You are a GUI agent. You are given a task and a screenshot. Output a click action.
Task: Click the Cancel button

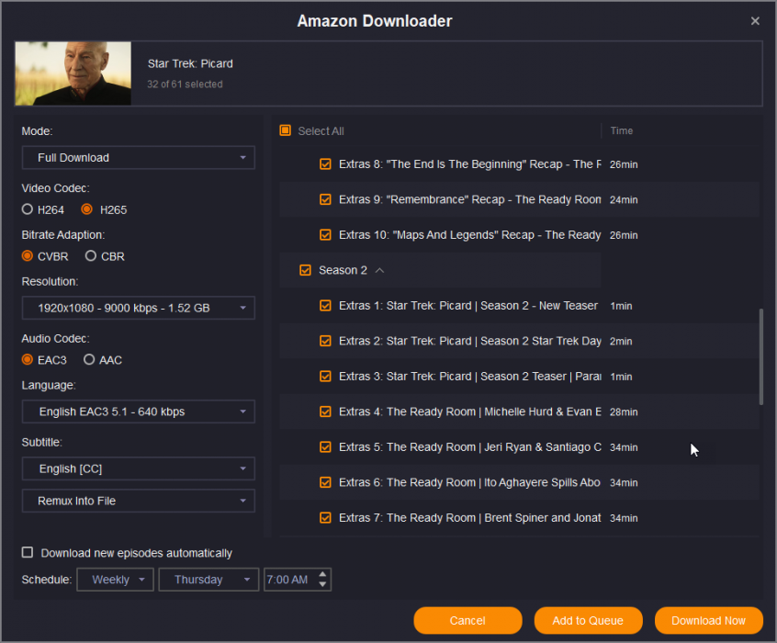point(467,620)
